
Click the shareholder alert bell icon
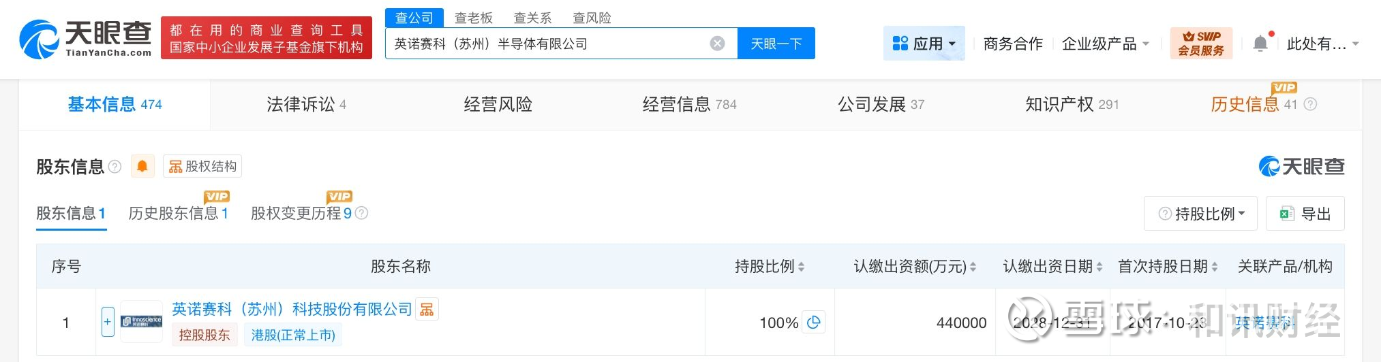[142, 167]
